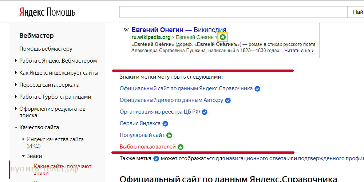Click green flame icon beside Популярный сайт

pyautogui.click(x=169, y=135)
